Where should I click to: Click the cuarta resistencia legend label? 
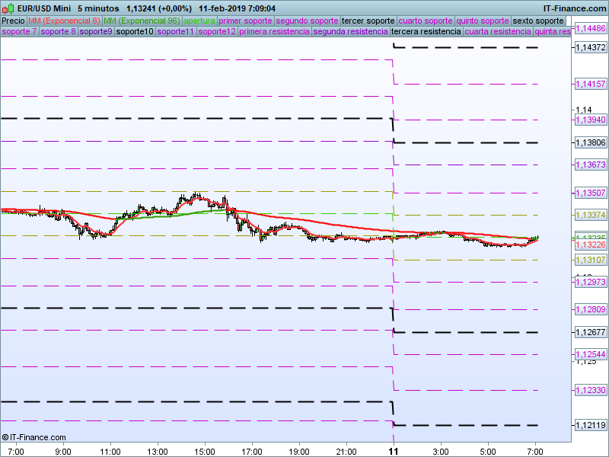(x=498, y=32)
